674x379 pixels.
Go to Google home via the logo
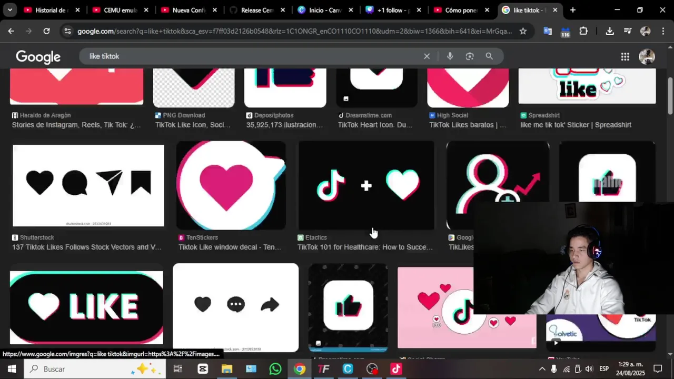click(x=38, y=57)
